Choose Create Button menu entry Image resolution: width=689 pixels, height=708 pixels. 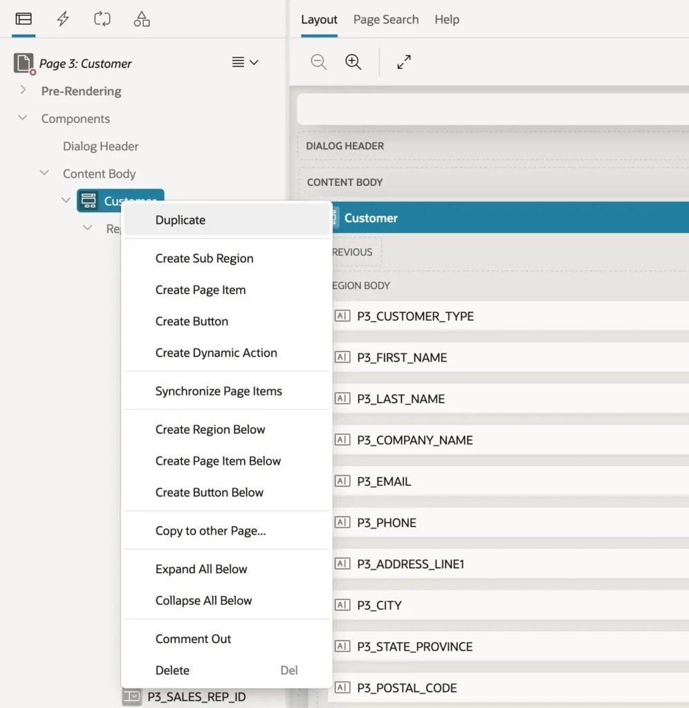point(228,322)
